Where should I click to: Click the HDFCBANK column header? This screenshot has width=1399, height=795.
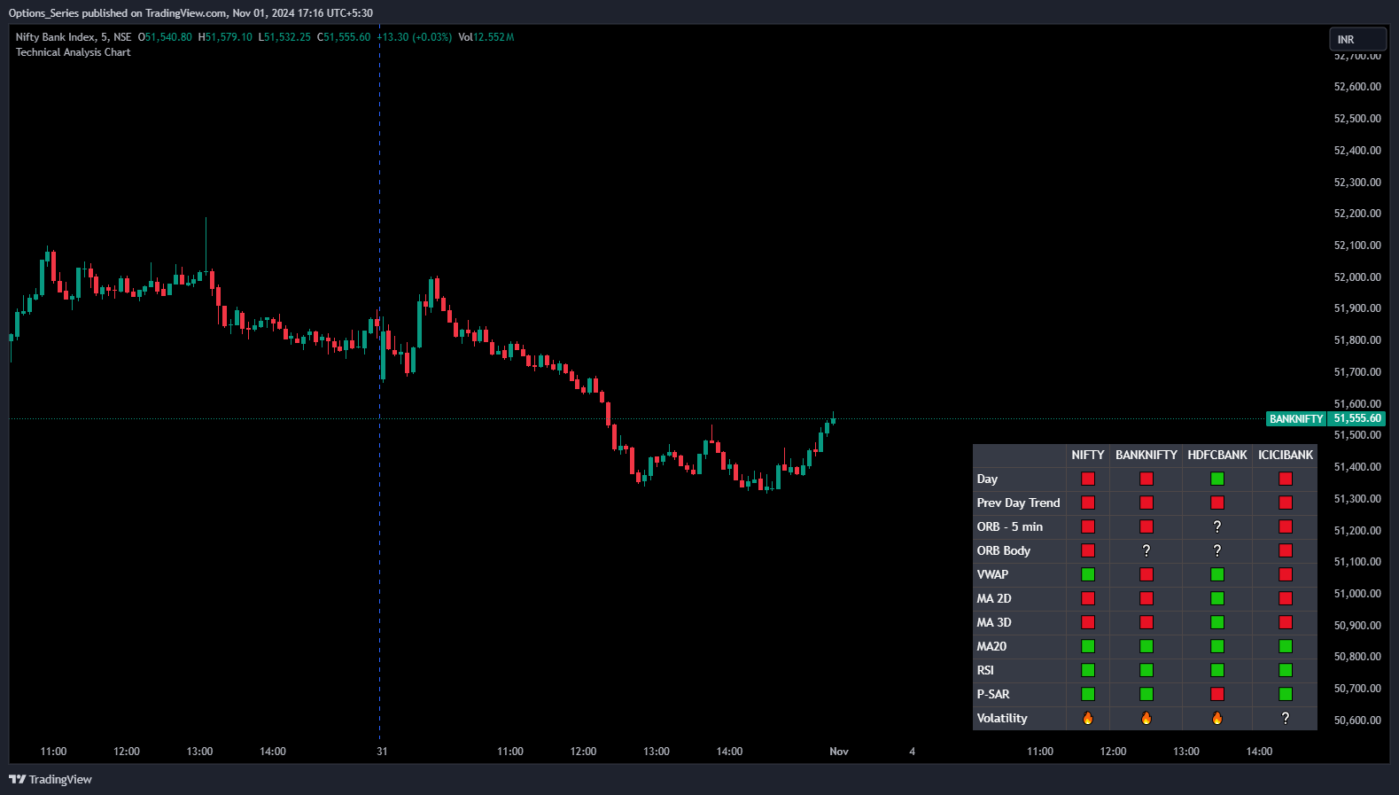pos(1217,455)
